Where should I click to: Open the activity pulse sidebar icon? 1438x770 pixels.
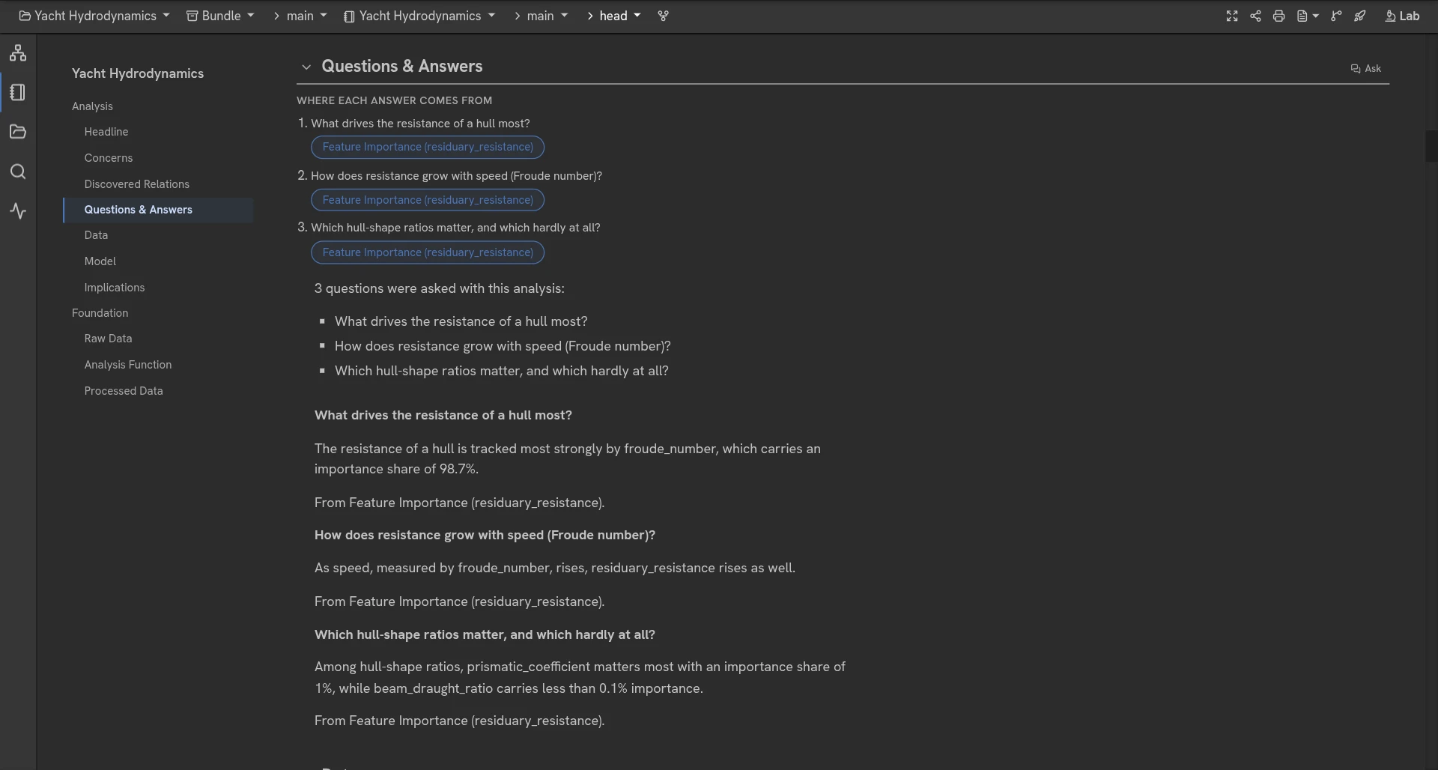click(18, 211)
